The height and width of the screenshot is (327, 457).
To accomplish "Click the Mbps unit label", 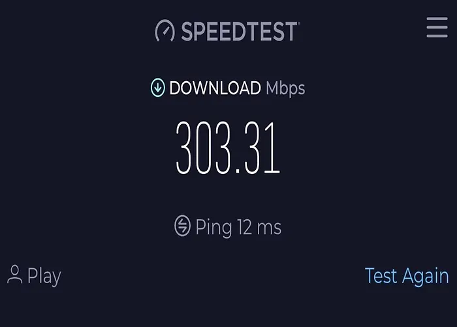I will (285, 89).
